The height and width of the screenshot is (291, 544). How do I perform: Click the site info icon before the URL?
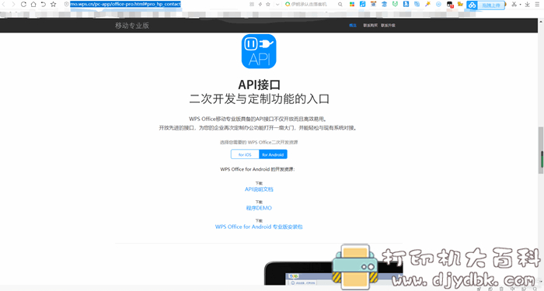click(66, 4)
